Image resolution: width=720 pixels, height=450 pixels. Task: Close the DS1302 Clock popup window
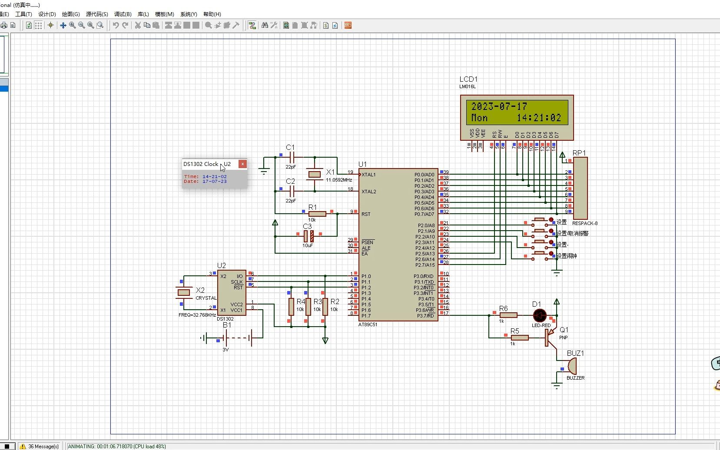click(243, 164)
